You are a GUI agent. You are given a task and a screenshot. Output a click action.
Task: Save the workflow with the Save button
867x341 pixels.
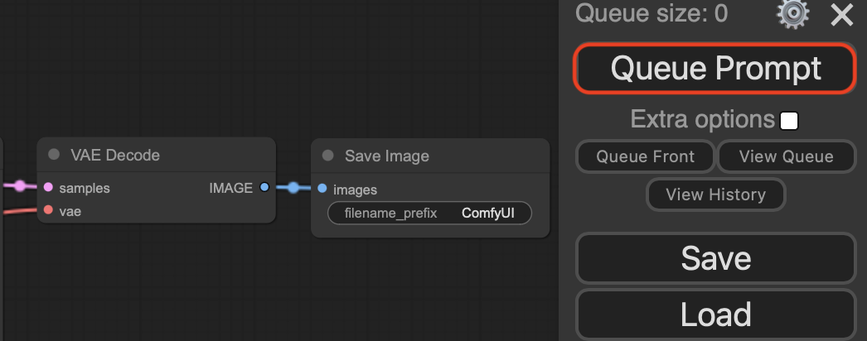714,258
